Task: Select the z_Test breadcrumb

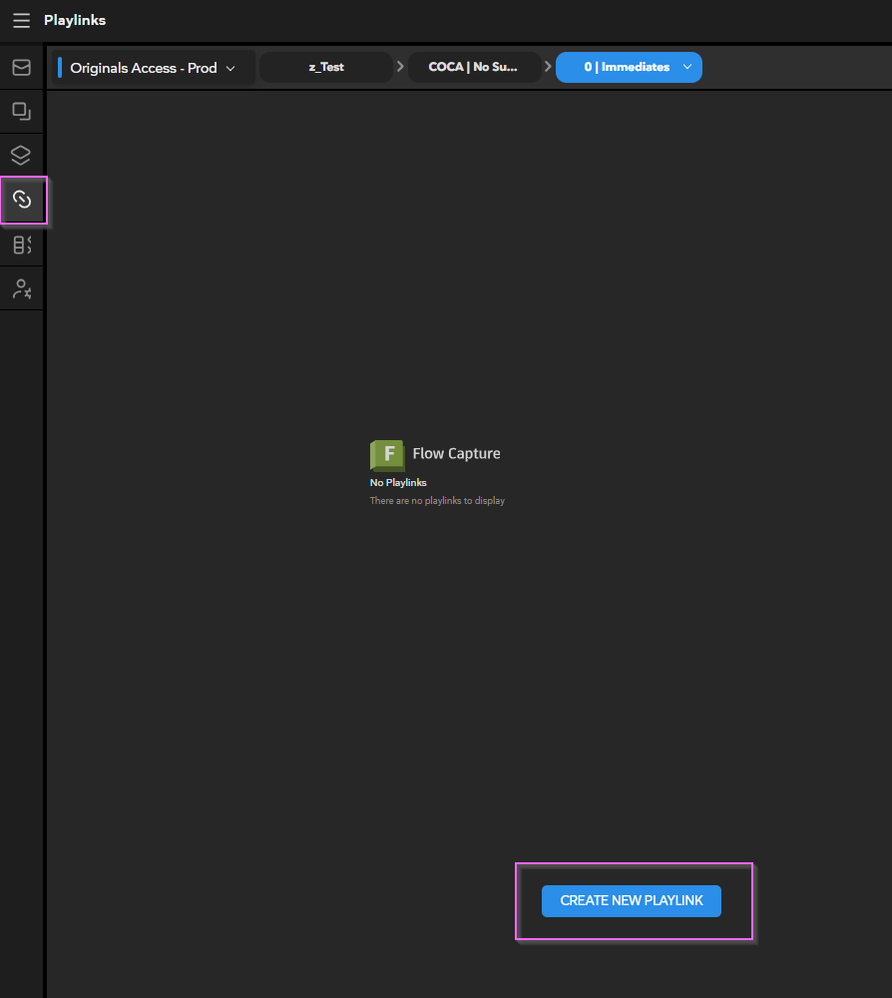Action: pos(326,67)
